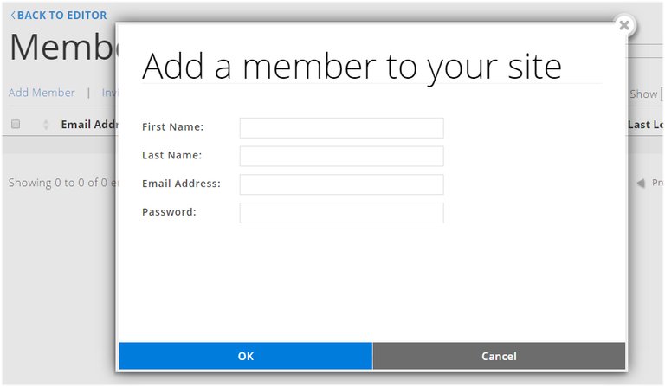Open the Add Member link

coord(42,93)
